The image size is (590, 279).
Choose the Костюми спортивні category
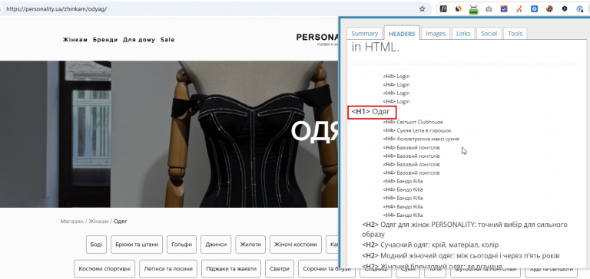[x=104, y=269]
